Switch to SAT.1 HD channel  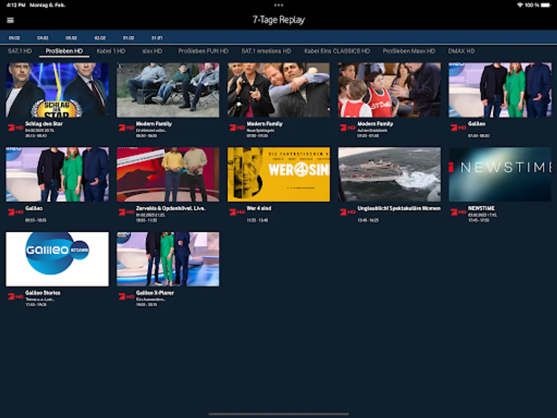[19, 51]
